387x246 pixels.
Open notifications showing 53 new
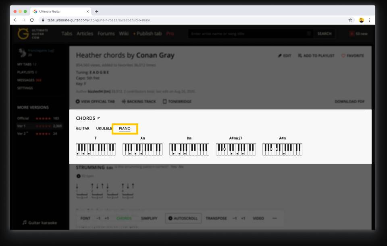tap(359, 33)
